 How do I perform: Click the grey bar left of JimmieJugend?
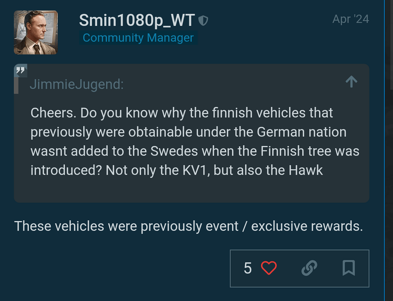pyautogui.click(x=16, y=85)
